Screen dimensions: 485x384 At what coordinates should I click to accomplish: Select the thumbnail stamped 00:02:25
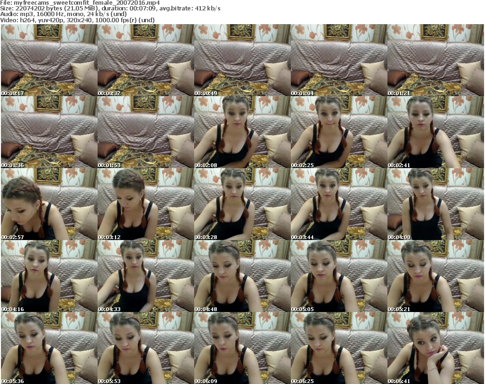(x=339, y=132)
